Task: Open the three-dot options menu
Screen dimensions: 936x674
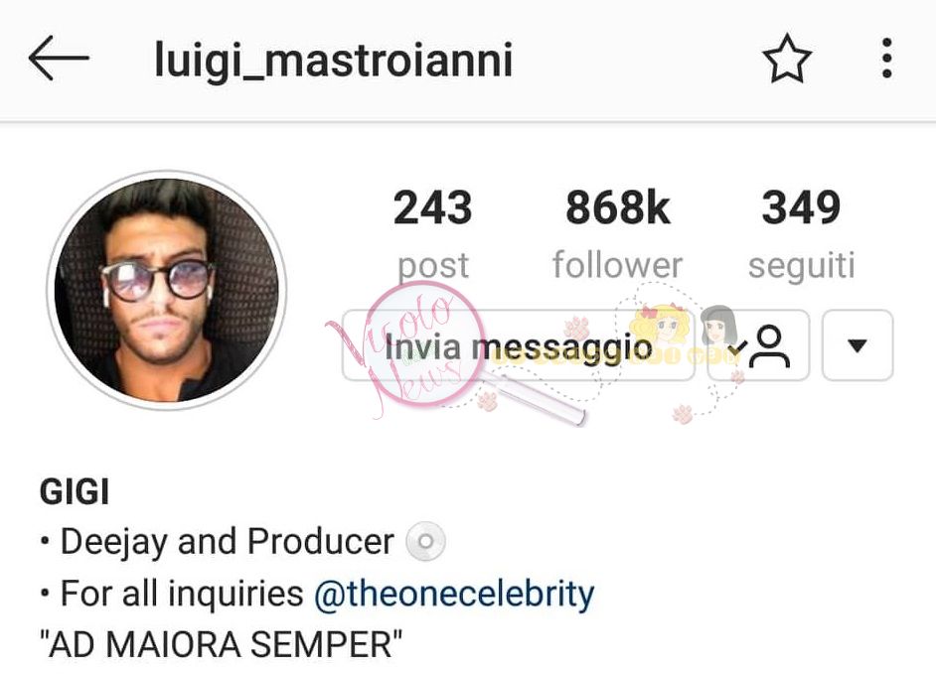Action: [887, 58]
